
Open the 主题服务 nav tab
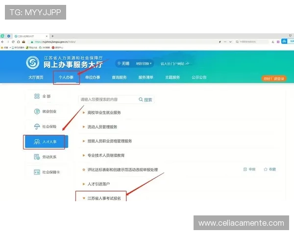172,77
